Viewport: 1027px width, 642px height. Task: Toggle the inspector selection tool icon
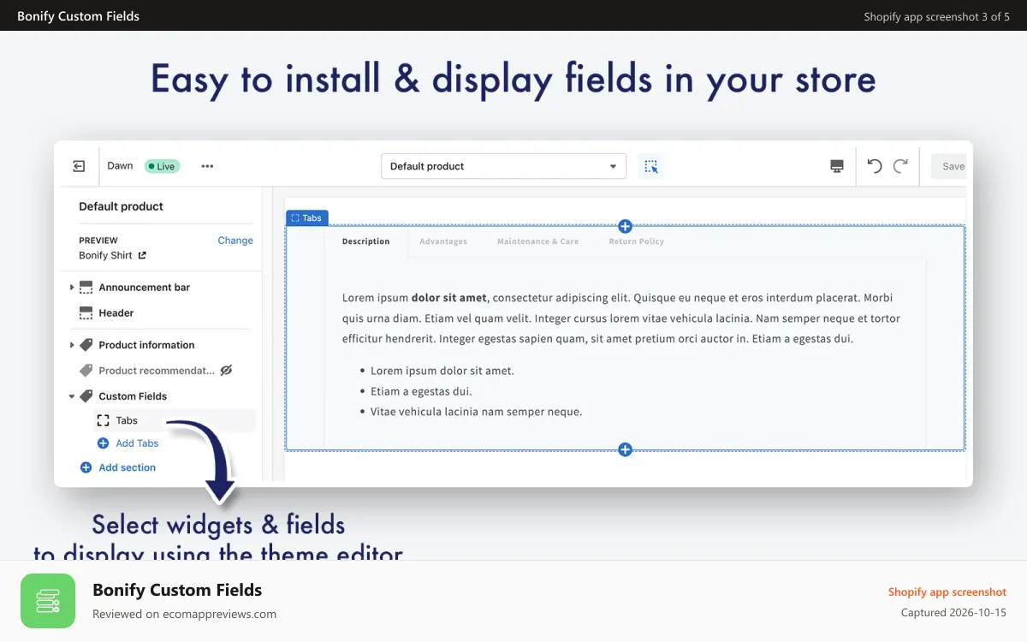tap(651, 166)
